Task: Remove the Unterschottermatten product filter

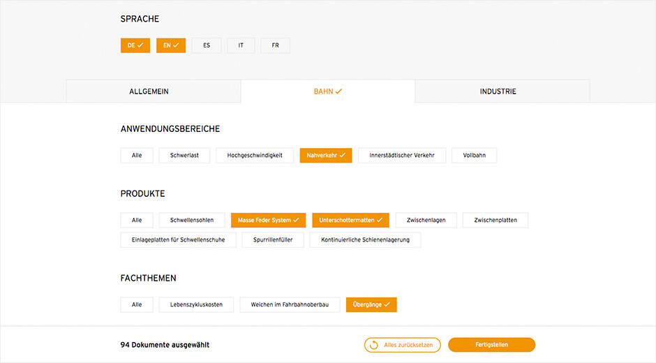Action: (x=350, y=220)
